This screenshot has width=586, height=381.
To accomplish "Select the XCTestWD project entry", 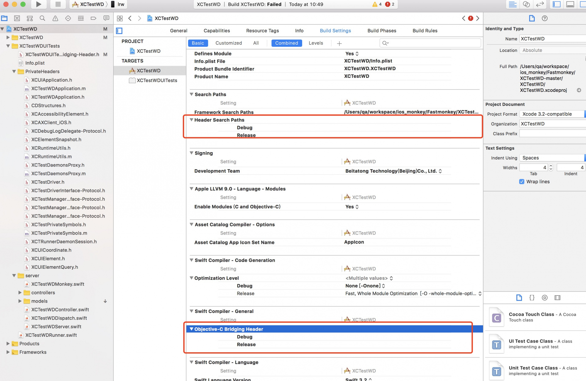I will point(145,51).
